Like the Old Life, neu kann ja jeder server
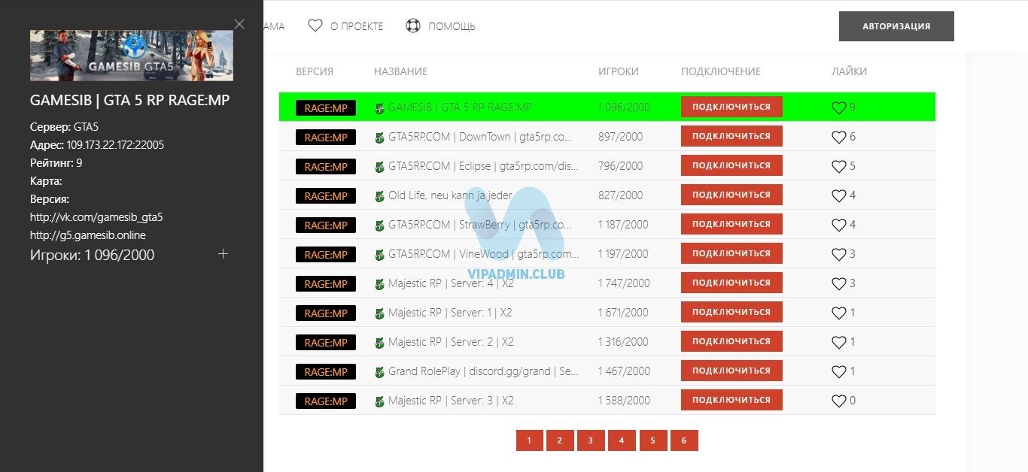The image size is (1028, 472). pos(838,195)
